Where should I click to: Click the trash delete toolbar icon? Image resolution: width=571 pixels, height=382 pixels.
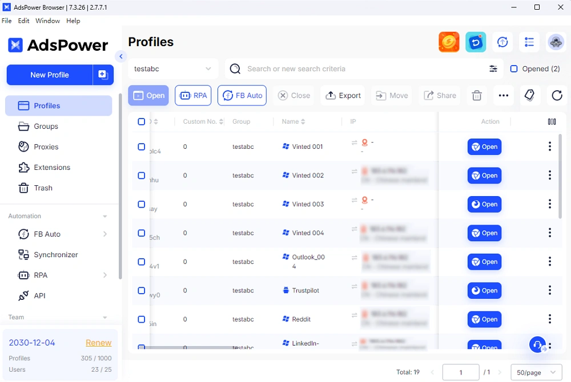coord(477,96)
